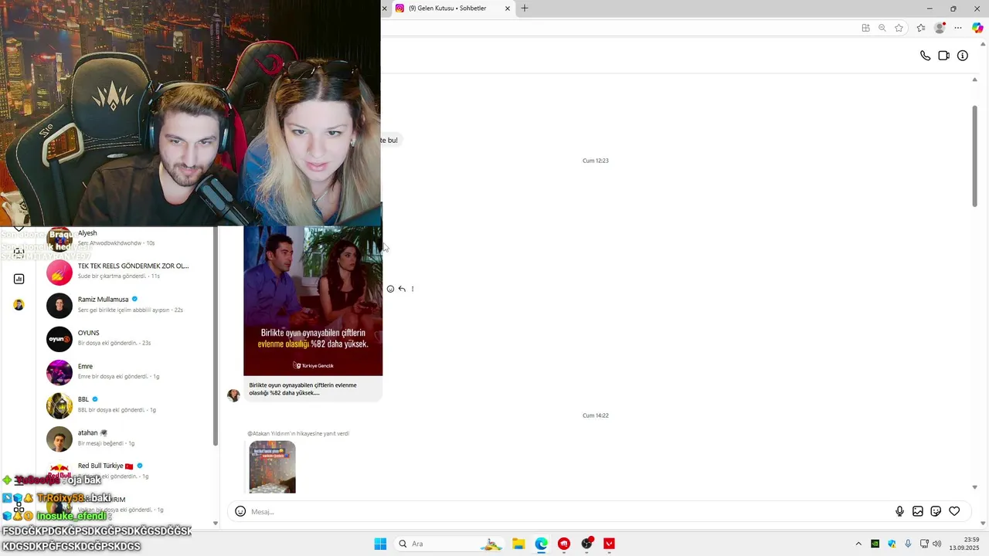Open profile avatar in Instagram left sidebar
The height and width of the screenshot is (556, 989).
point(19,305)
